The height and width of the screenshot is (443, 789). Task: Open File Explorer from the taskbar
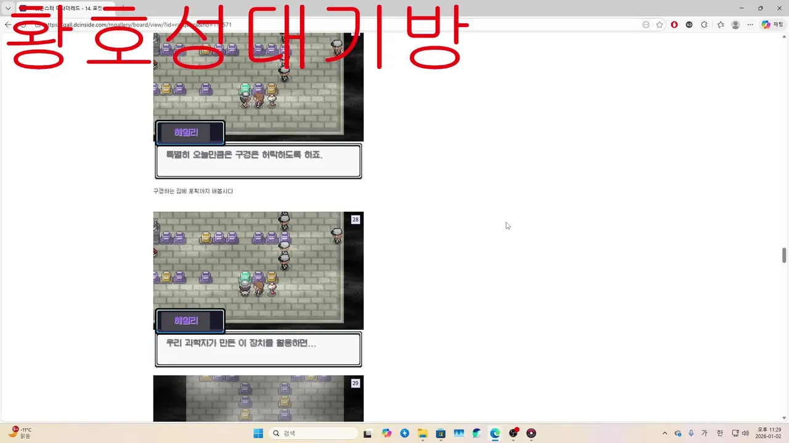pyautogui.click(x=423, y=433)
